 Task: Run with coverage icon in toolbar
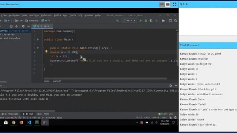click(151, 21)
